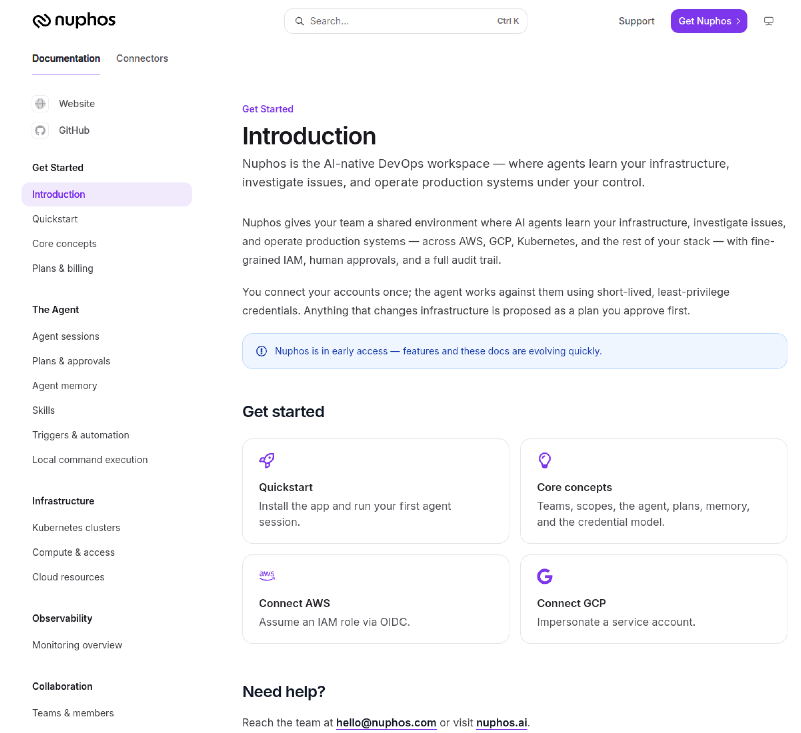Click the Observability sidebar section heading

click(x=62, y=618)
